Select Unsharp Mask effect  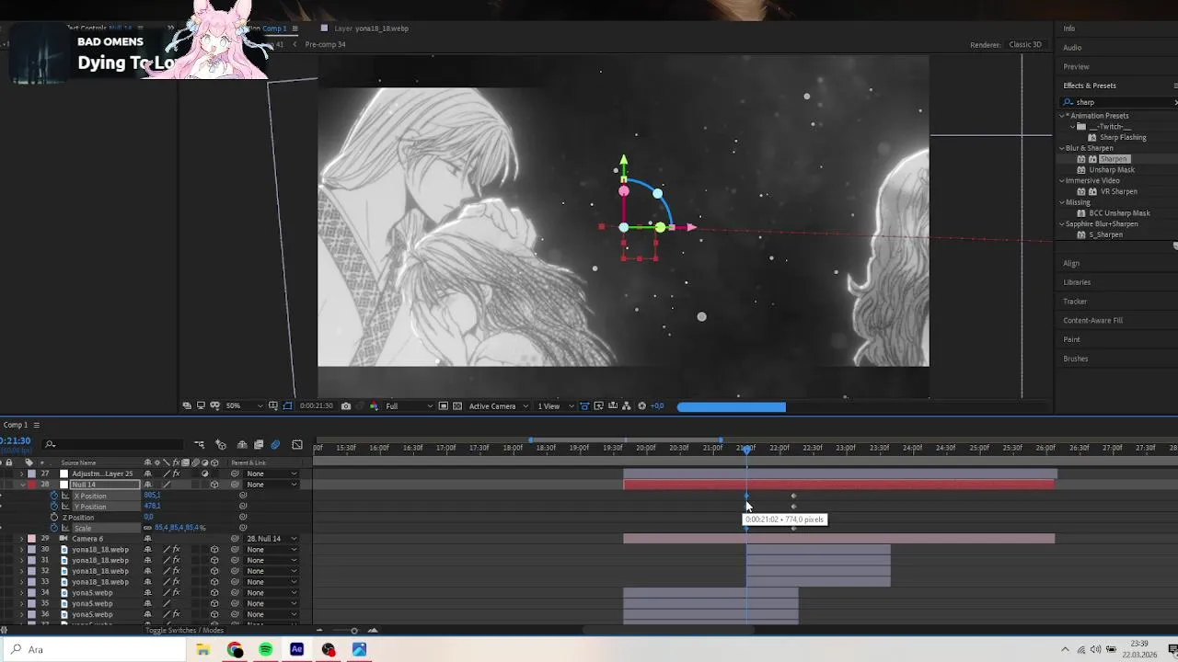pos(1112,170)
